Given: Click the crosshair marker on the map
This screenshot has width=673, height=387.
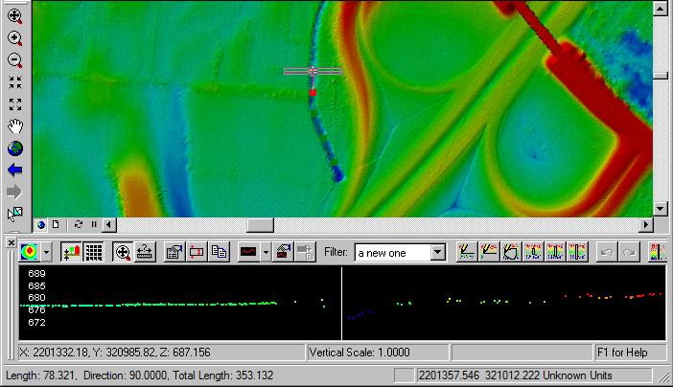Looking at the screenshot, I should tap(313, 72).
